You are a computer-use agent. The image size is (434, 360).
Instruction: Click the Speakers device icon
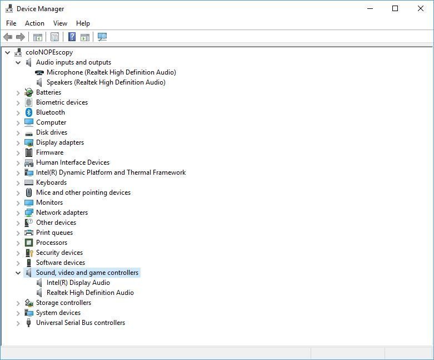pyautogui.click(x=39, y=82)
